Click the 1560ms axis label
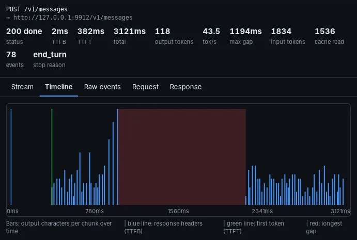The height and width of the screenshot is (240, 357). pyautogui.click(x=178, y=211)
